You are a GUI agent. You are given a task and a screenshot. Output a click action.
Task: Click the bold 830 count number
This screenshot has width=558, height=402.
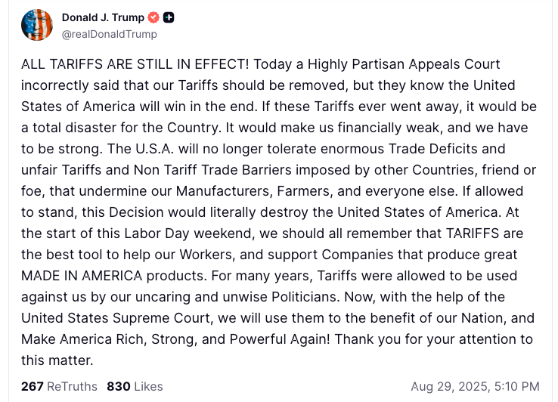pos(119,386)
